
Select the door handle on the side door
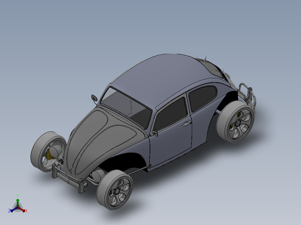point(187,123)
